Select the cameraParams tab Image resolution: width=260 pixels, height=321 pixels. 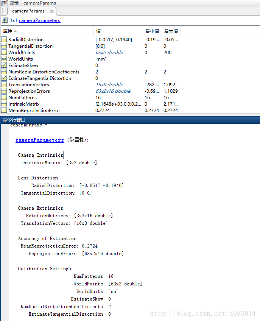click(28, 11)
